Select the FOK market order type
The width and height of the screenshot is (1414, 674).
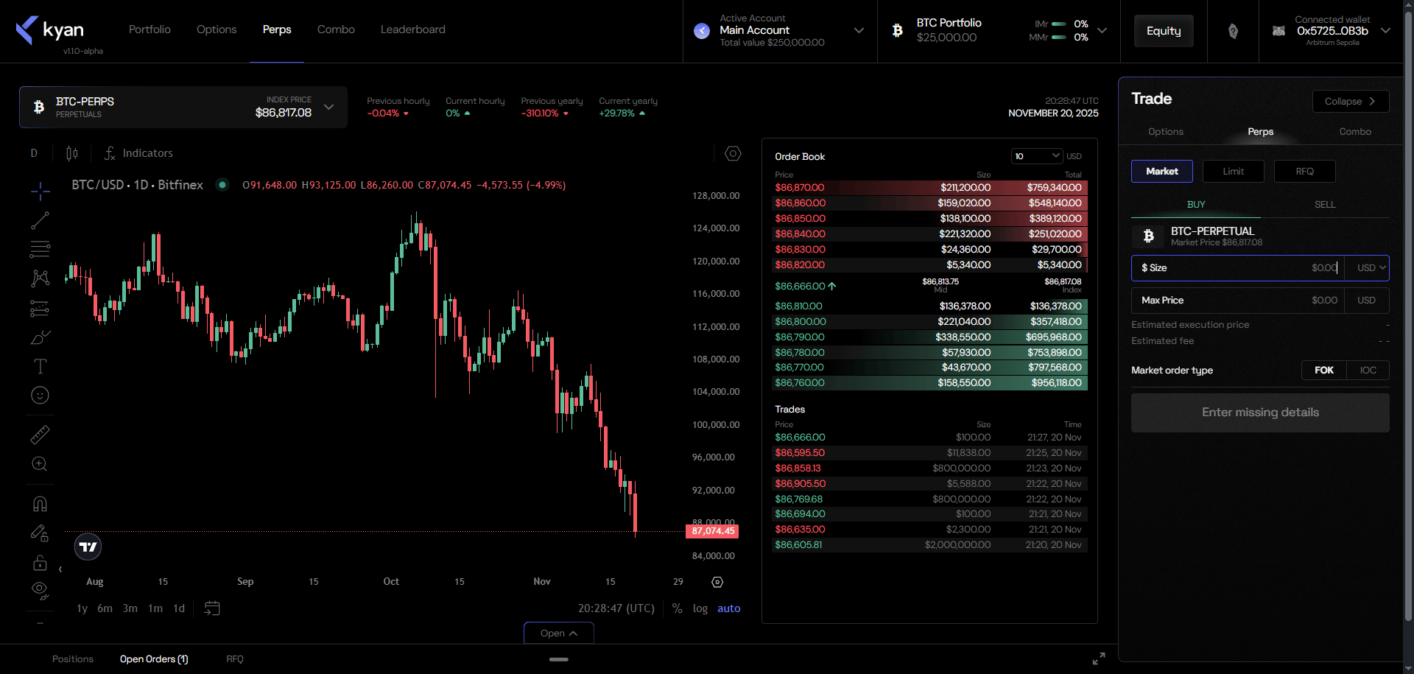[x=1324, y=371]
